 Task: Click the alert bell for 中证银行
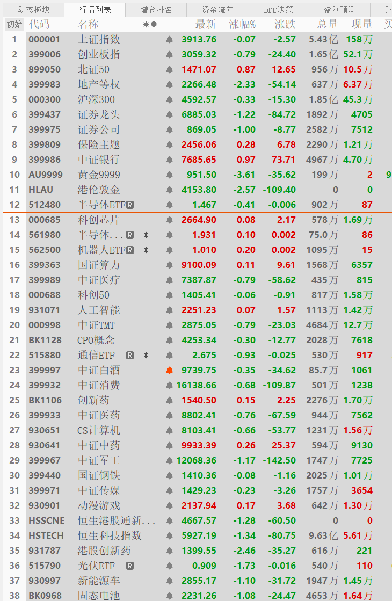pos(169,160)
